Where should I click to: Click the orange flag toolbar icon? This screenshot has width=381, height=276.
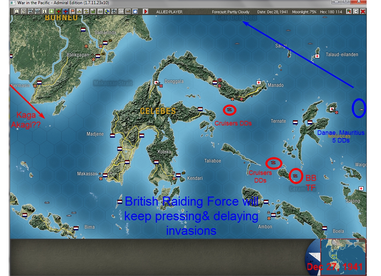(x=72, y=11)
